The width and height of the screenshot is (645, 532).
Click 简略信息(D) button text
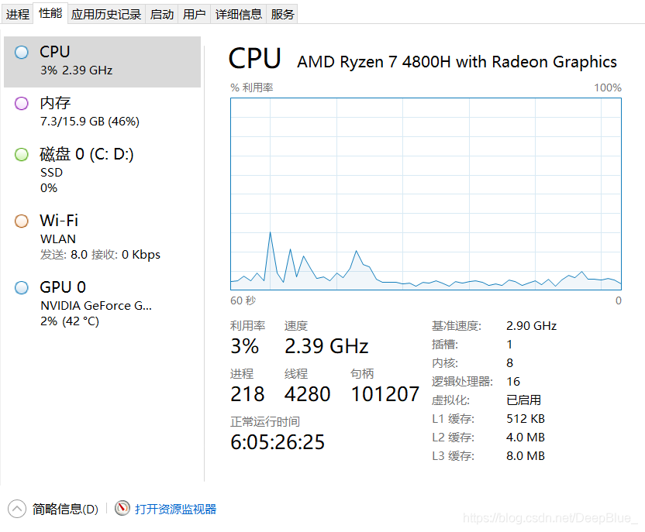pos(65,509)
